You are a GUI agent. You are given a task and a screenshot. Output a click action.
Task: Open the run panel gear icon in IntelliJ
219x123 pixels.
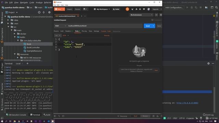[208, 64]
